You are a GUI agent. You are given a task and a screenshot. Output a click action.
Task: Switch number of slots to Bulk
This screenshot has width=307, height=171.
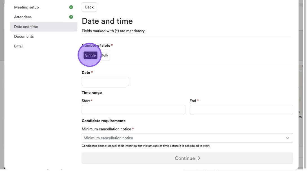coord(105,55)
